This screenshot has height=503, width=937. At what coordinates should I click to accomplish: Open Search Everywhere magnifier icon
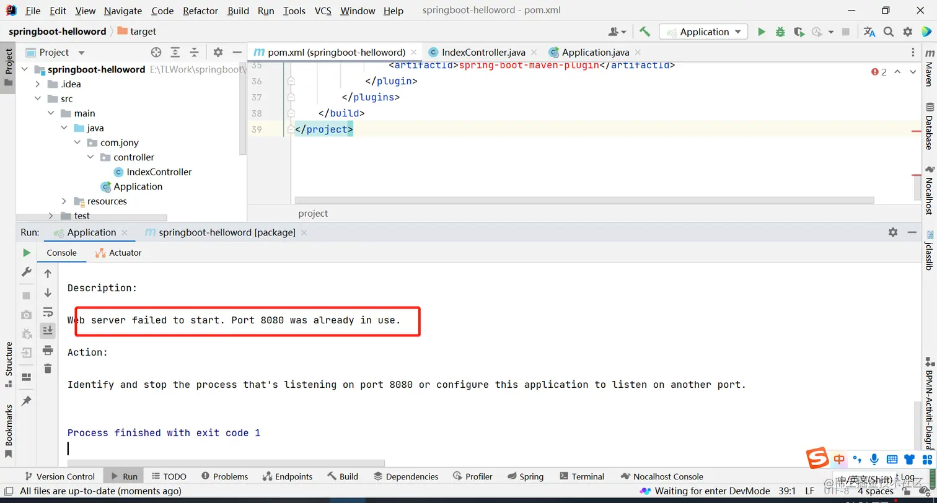[889, 32]
